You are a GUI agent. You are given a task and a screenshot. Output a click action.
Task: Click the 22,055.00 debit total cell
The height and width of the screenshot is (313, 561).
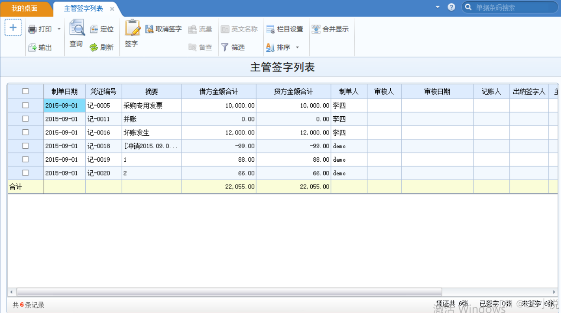(x=219, y=187)
